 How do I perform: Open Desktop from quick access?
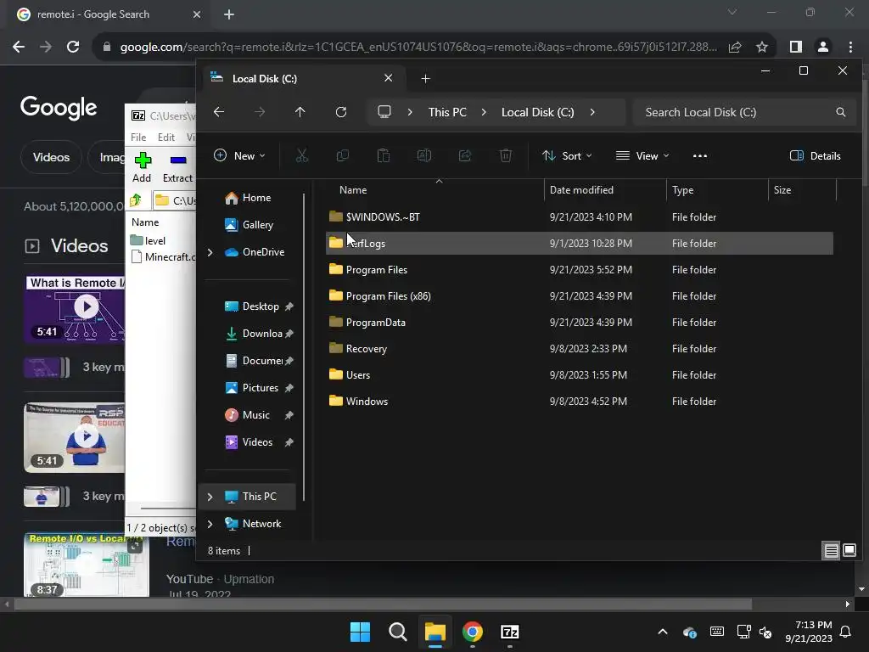259,306
